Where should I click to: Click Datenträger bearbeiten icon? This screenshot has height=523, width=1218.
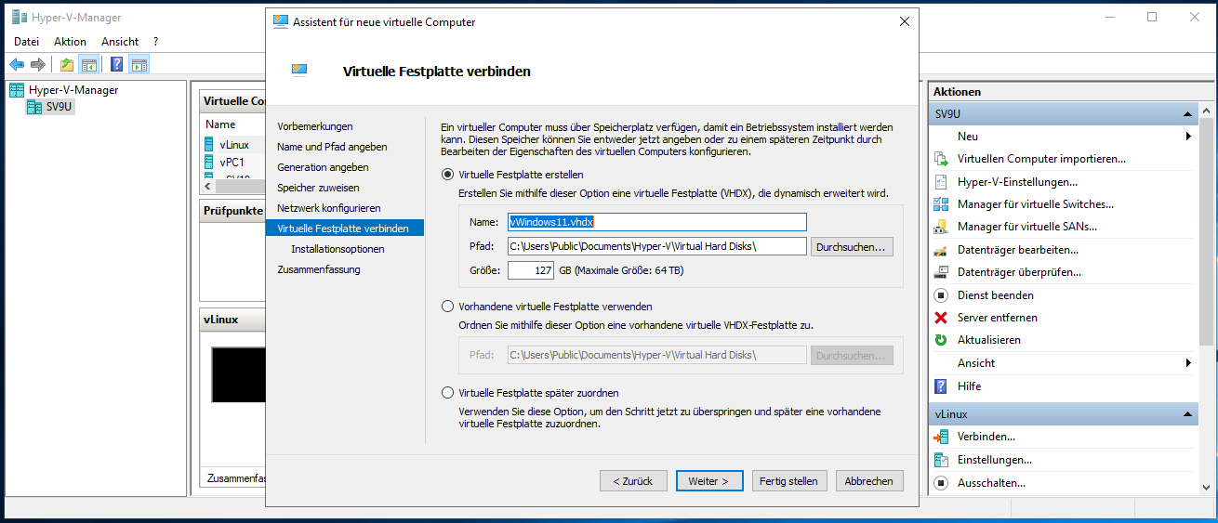940,250
